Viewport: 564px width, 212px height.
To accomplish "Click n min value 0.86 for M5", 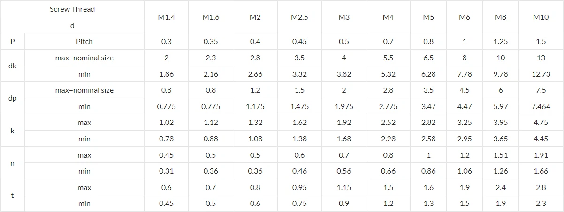I will click(428, 171).
